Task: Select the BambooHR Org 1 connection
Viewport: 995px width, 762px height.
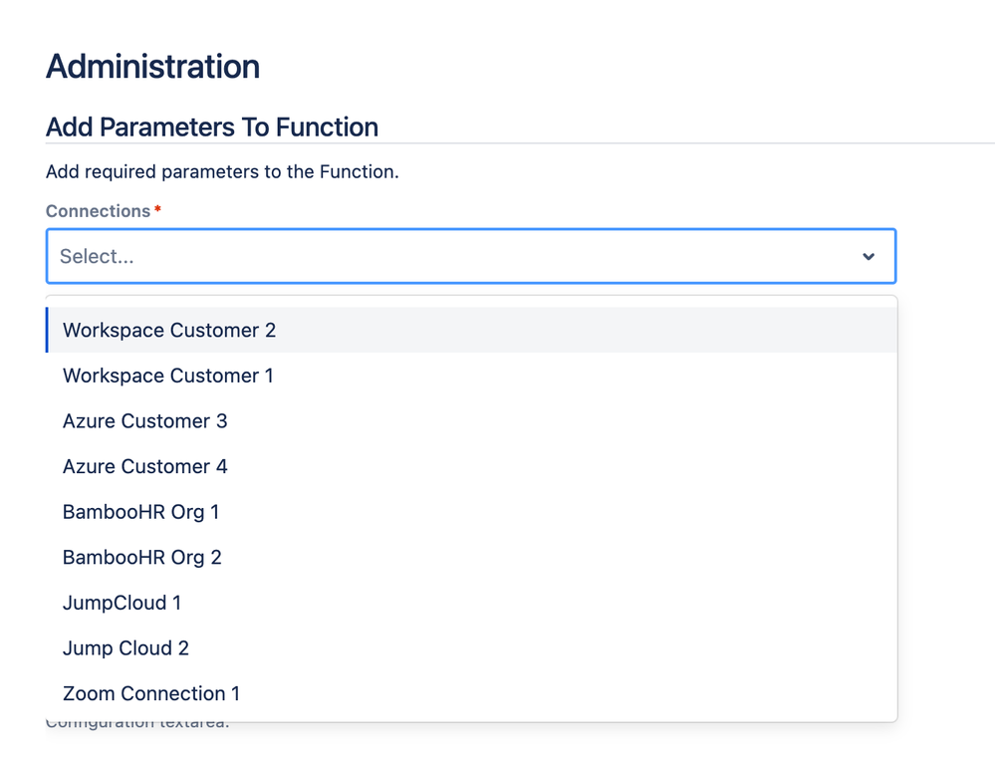Action: pyautogui.click(x=142, y=512)
